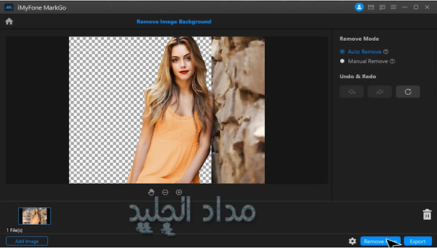Click the Add Image button
437x248 pixels.
27,241
